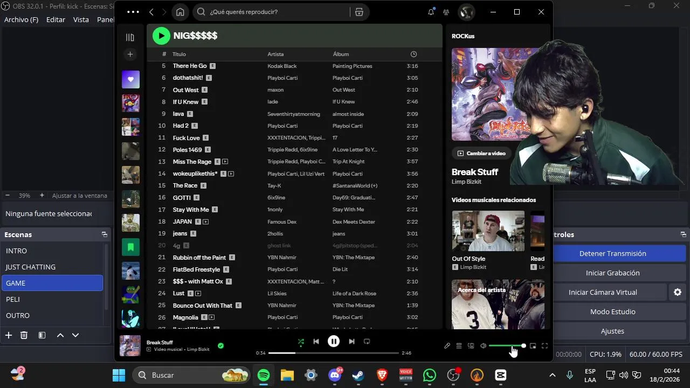The height and width of the screenshot is (388, 690).
Task: Toggle Modo Estudio in OBS
Action: [x=612, y=311]
